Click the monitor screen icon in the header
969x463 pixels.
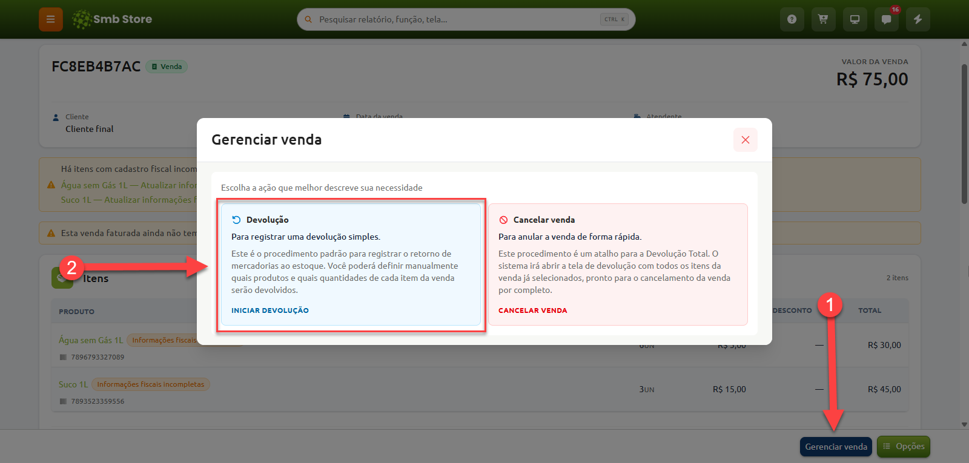click(855, 19)
